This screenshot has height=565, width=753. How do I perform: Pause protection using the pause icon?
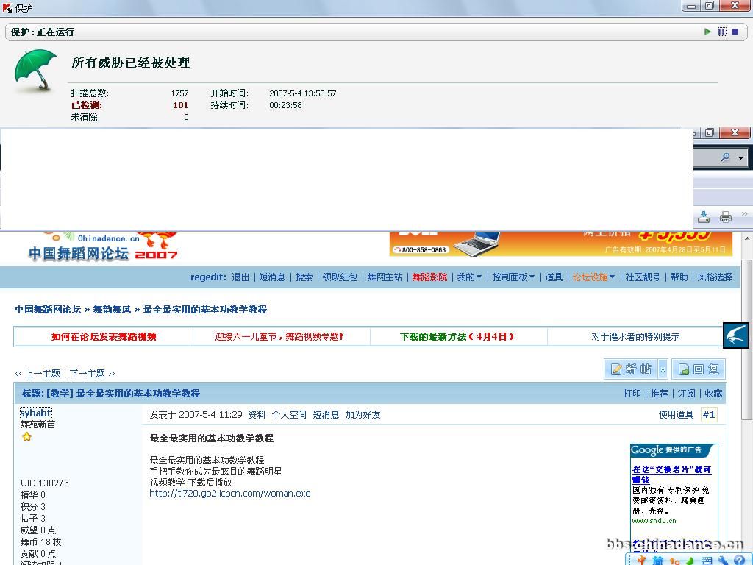721,32
